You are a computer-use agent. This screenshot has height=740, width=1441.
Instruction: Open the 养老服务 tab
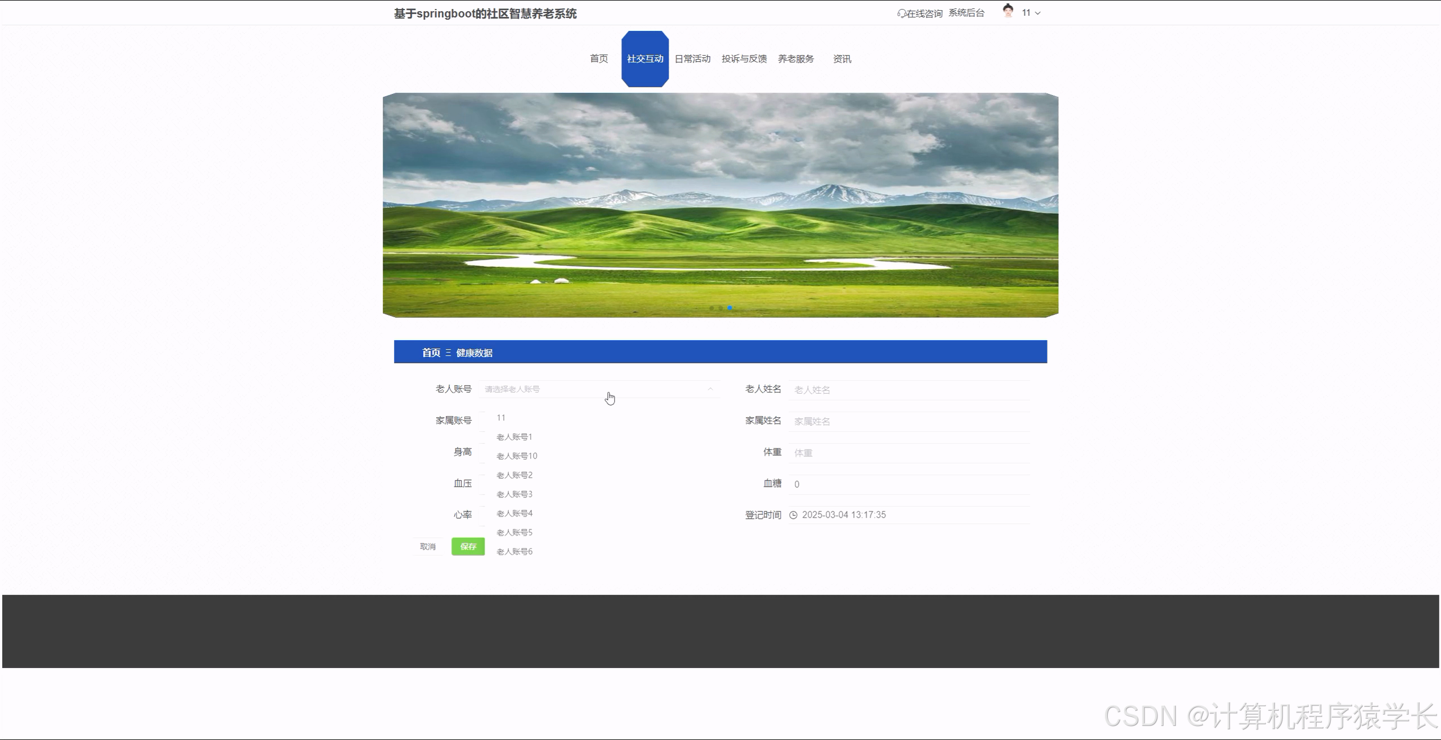[x=796, y=58]
